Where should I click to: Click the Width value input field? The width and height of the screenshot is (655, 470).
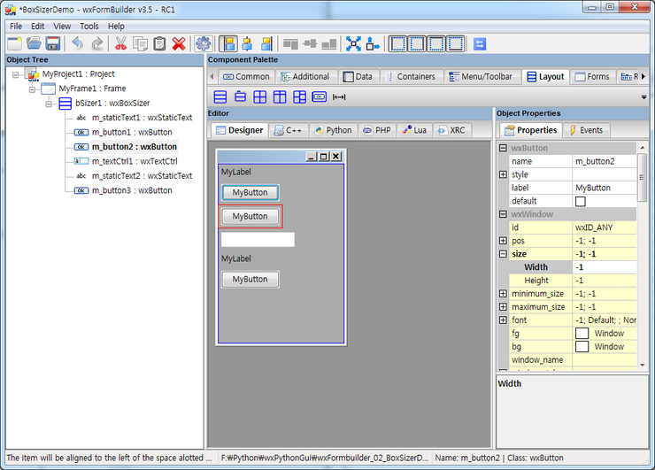602,267
